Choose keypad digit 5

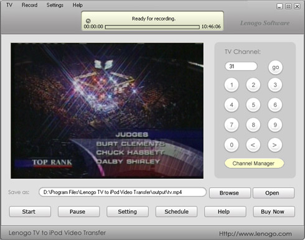coord(253,105)
